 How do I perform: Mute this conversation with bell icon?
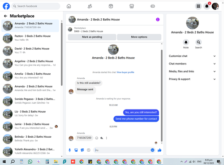coord(186,42)
